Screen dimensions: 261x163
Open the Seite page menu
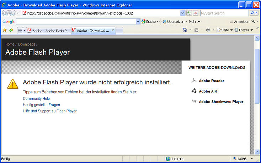(x=224, y=30)
